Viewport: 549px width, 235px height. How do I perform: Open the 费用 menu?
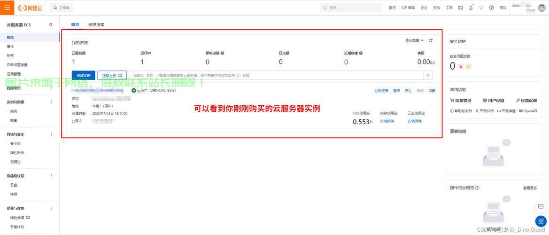(392, 8)
